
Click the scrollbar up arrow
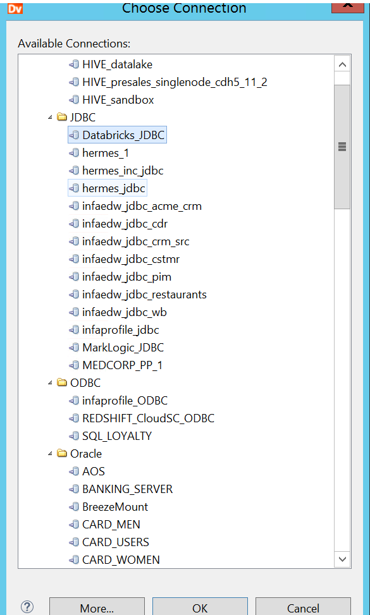coord(342,64)
